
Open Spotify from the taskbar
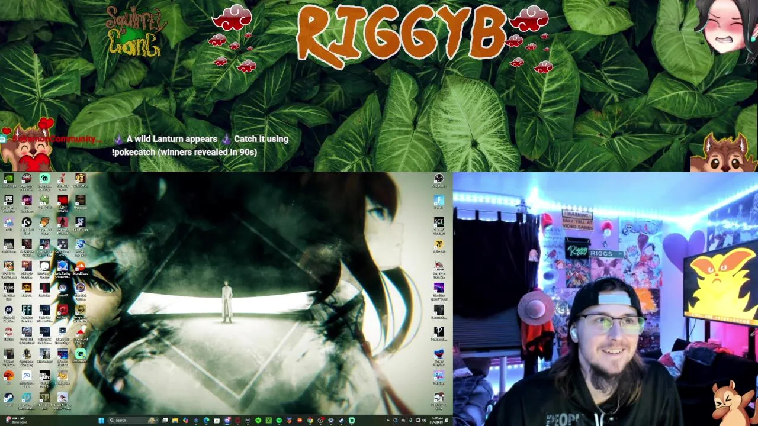pos(279,420)
